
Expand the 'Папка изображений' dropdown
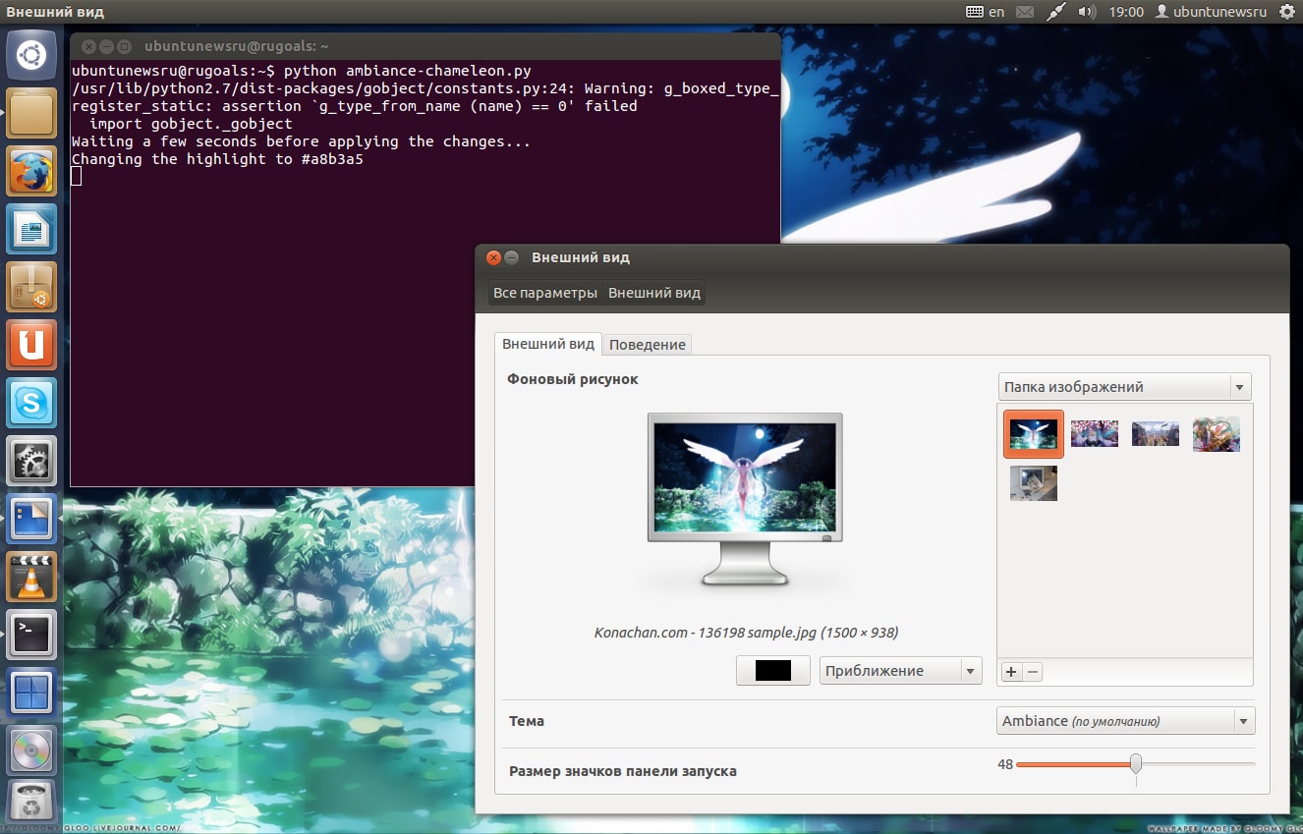coord(1125,387)
